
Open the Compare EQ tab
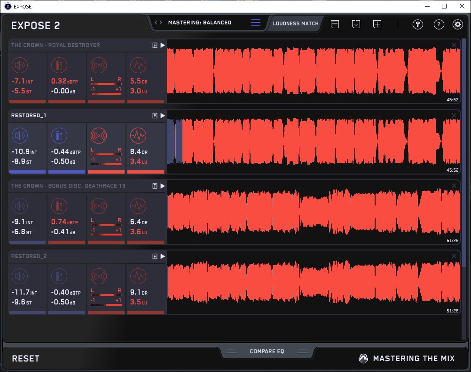pyautogui.click(x=267, y=351)
